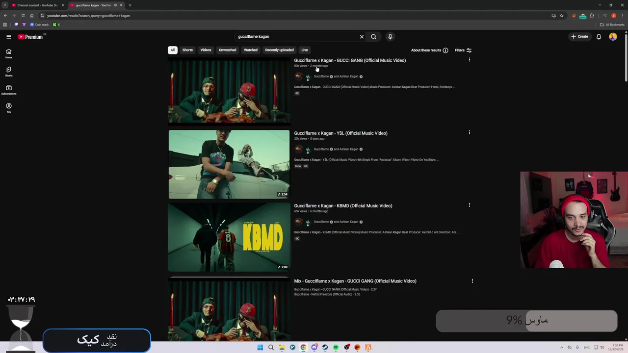The image size is (628, 353).
Task: Select the All filter chip
Action: point(172,50)
